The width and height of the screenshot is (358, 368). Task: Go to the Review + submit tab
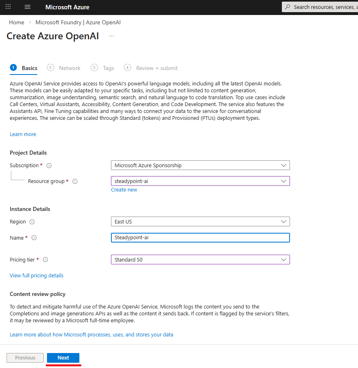coord(156,68)
